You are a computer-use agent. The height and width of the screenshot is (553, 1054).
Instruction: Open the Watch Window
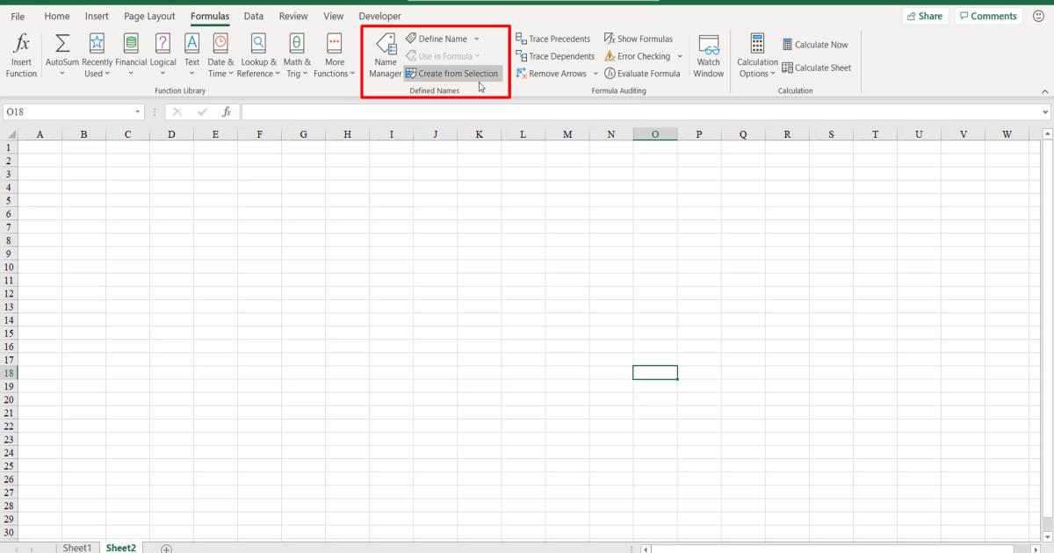pyautogui.click(x=708, y=53)
